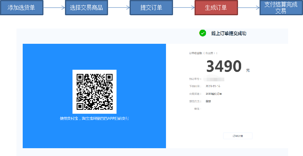Click the 支付结算完成交易 step box
The image size is (303, 156).
[281, 7]
